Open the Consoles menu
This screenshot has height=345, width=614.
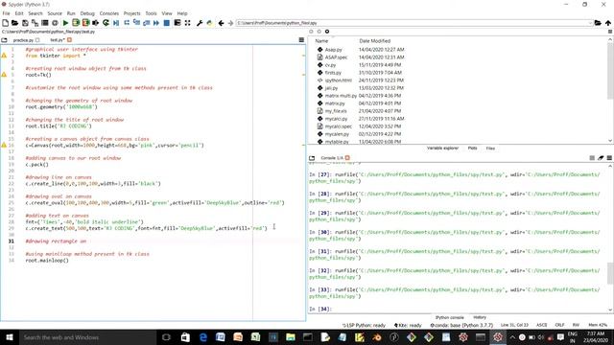point(109,13)
